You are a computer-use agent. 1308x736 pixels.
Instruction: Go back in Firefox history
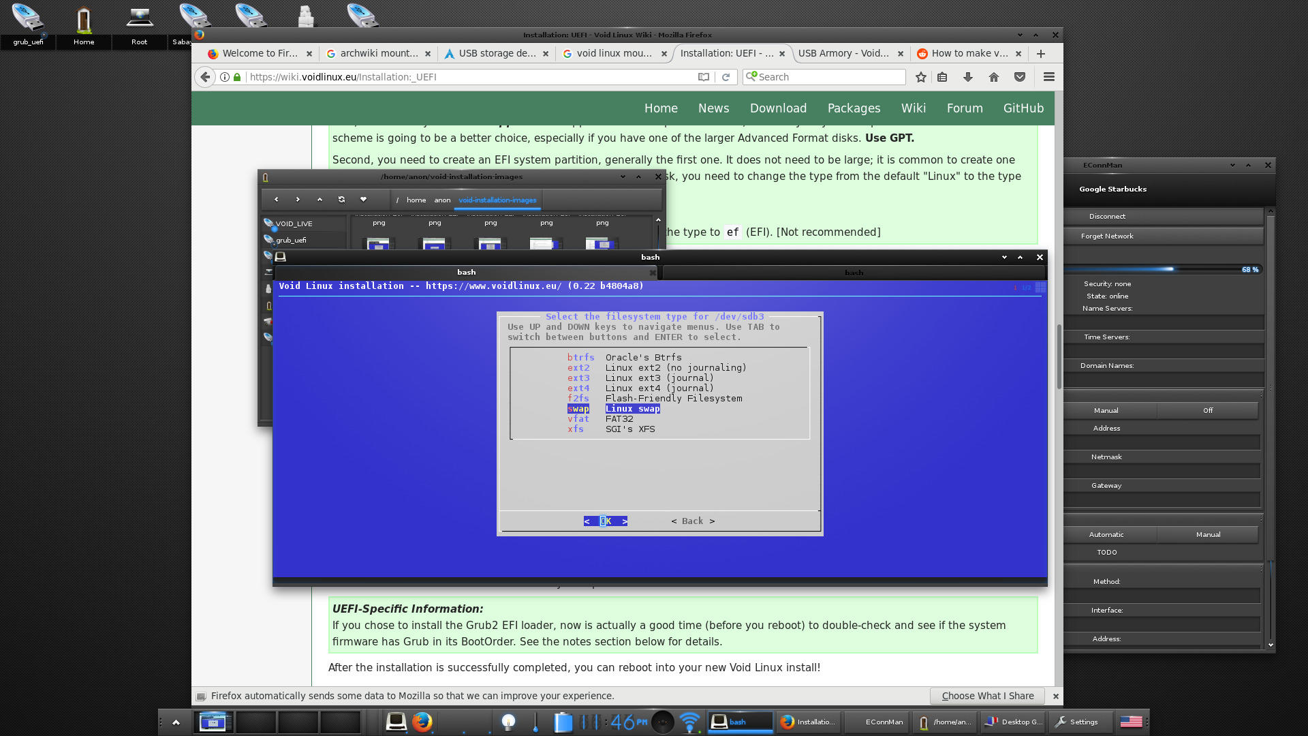tap(205, 77)
